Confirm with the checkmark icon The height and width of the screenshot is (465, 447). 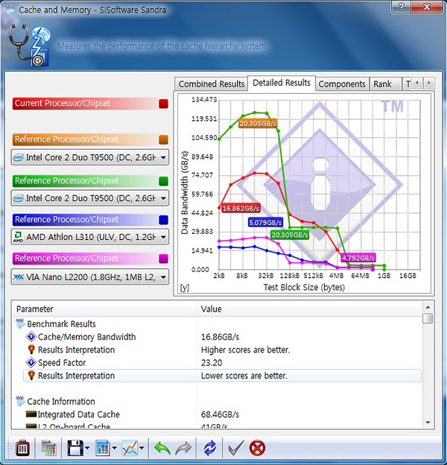click(x=236, y=448)
